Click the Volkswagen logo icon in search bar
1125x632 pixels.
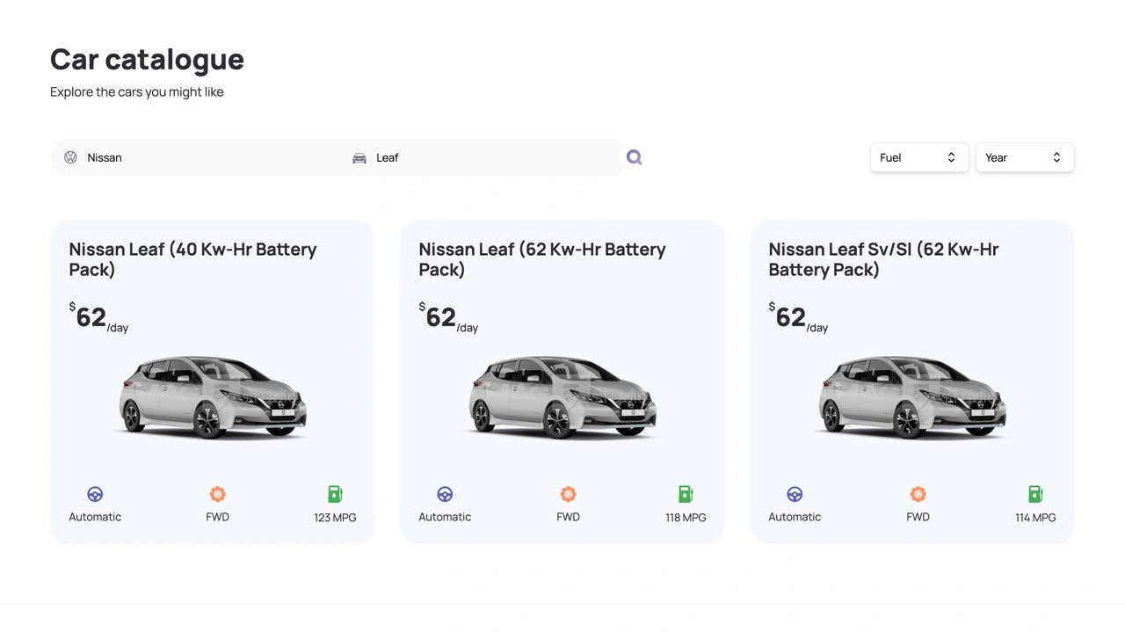point(70,157)
